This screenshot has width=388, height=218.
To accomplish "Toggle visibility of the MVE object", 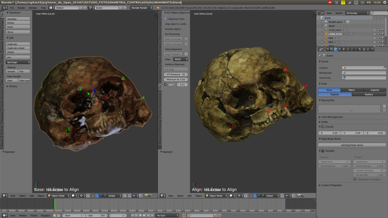I will pyautogui.click(x=374, y=38).
